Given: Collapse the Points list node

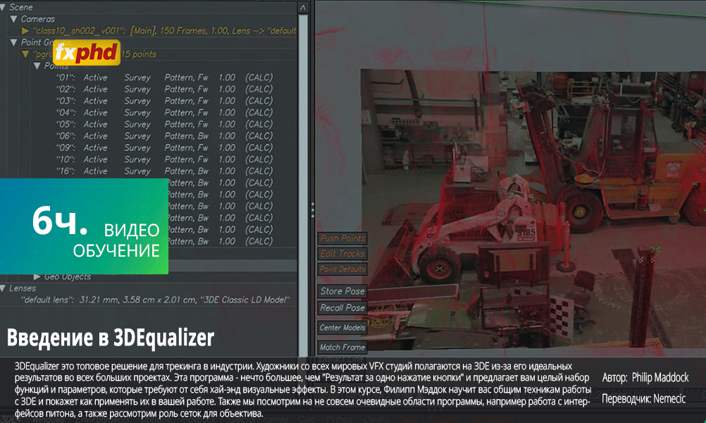Looking at the screenshot, I should tap(37, 66).
